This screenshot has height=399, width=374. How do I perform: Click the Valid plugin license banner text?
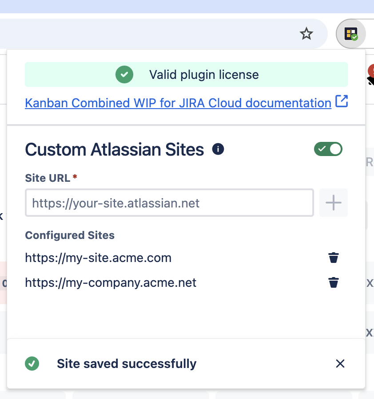tap(203, 74)
